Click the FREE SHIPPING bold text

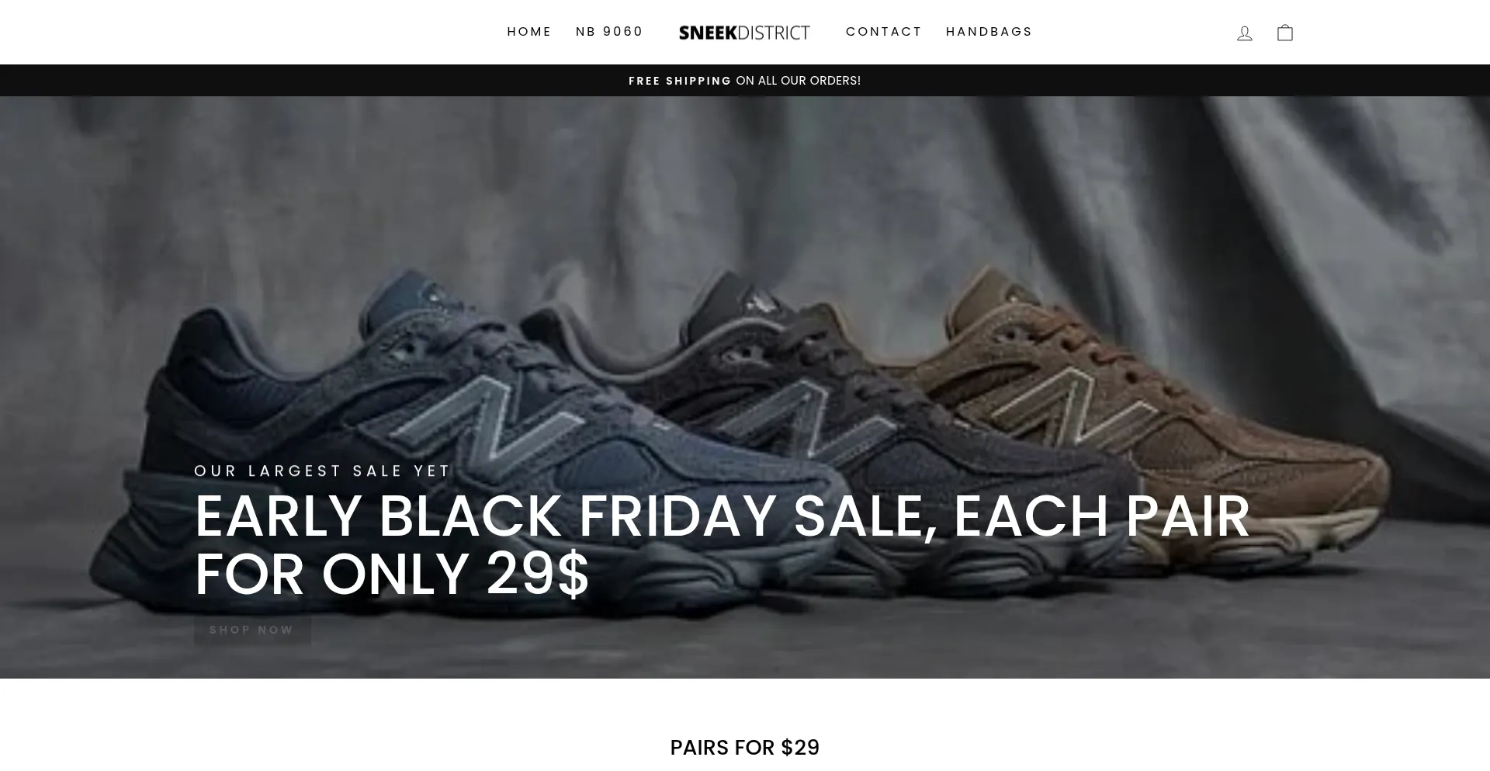pos(680,81)
